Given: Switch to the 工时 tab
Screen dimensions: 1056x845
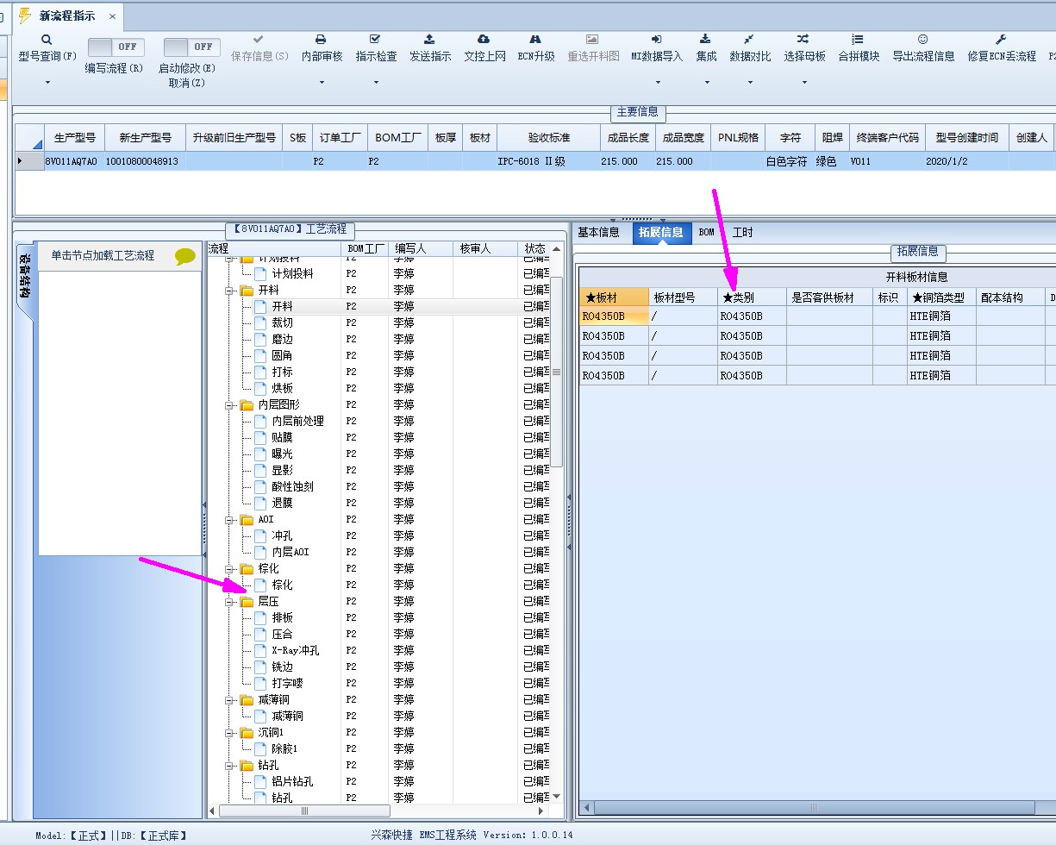Looking at the screenshot, I should click(x=742, y=233).
